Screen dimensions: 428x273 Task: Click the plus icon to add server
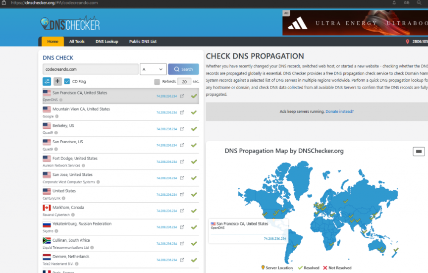point(57,82)
